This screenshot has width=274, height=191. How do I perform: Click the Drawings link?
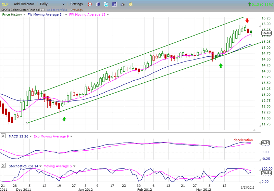click(x=76, y=10)
